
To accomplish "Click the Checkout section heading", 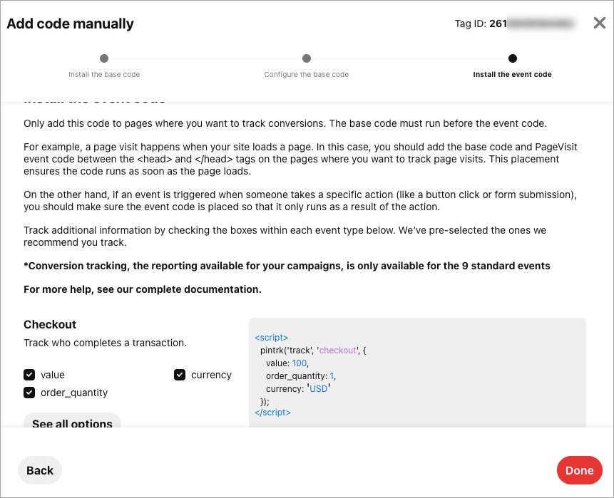I will (50, 324).
